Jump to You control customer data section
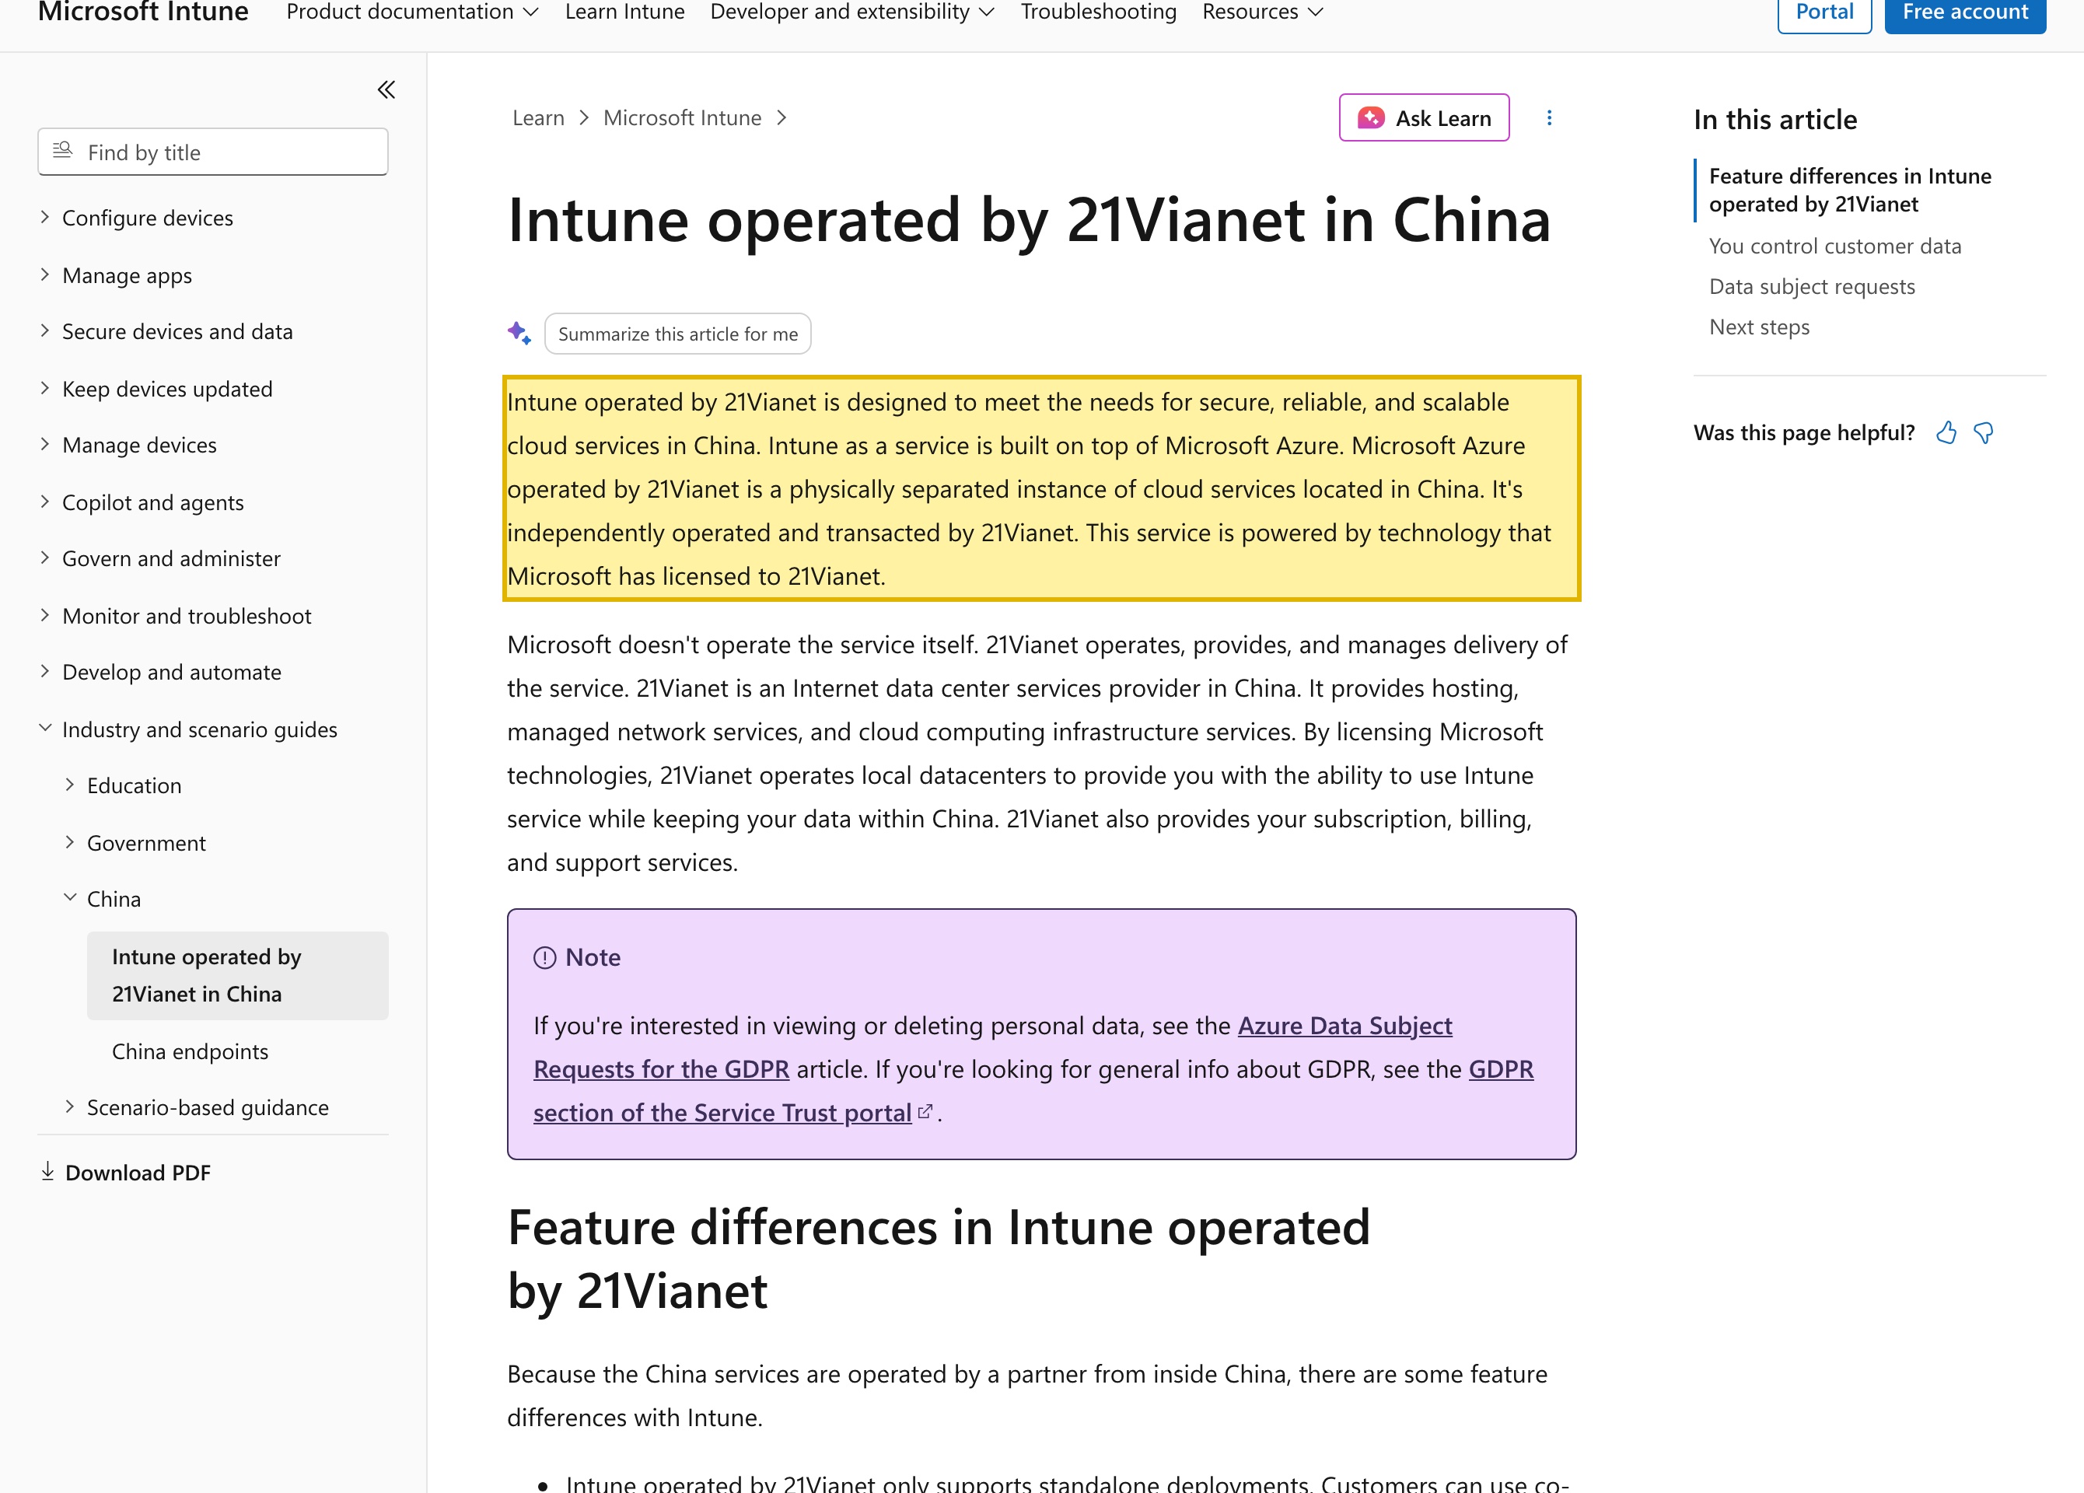 click(x=1835, y=247)
